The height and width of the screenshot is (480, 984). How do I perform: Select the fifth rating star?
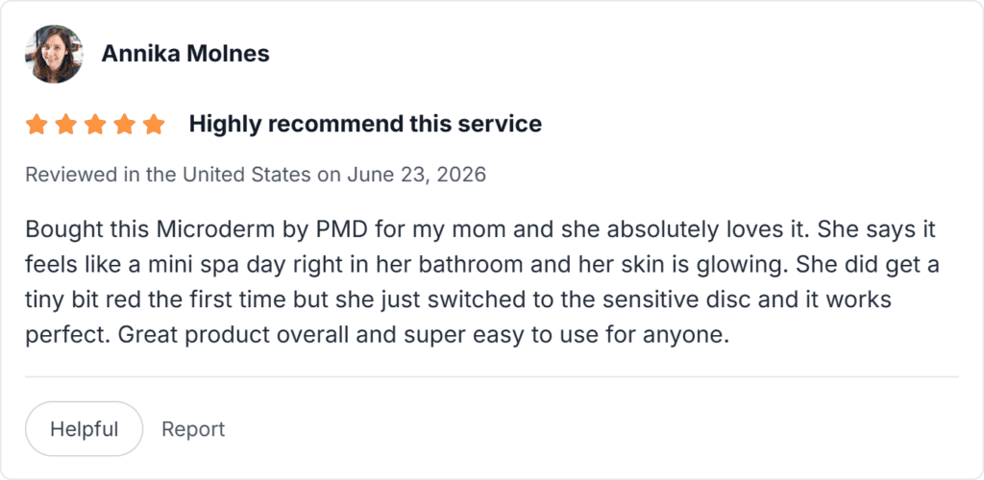click(x=154, y=124)
